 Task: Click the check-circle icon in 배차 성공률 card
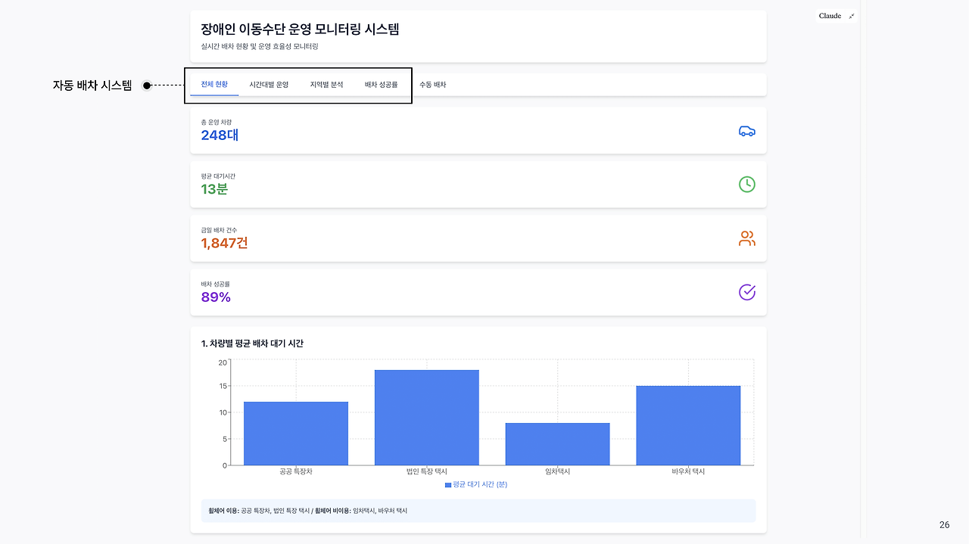tap(746, 292)
